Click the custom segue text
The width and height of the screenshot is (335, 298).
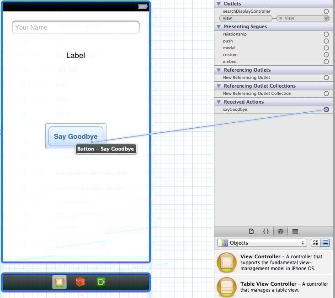230,55
